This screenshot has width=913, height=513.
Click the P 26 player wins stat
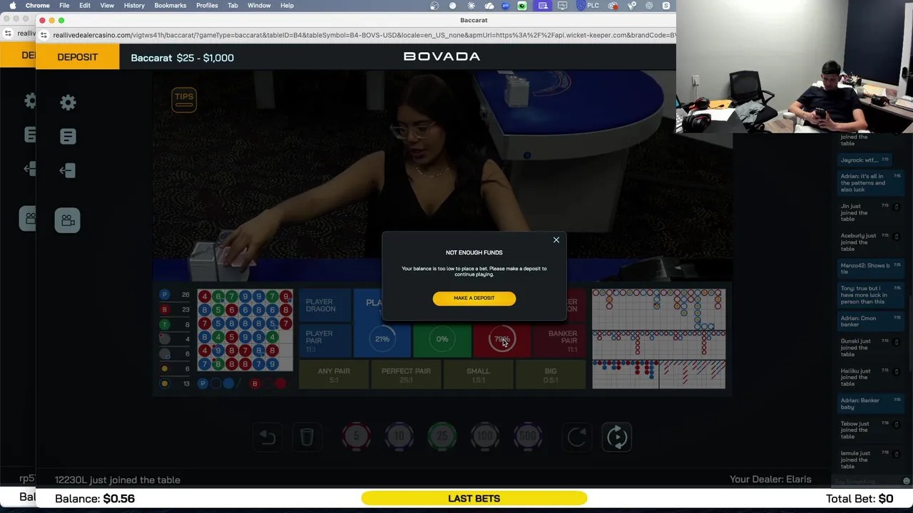(175, 294)
